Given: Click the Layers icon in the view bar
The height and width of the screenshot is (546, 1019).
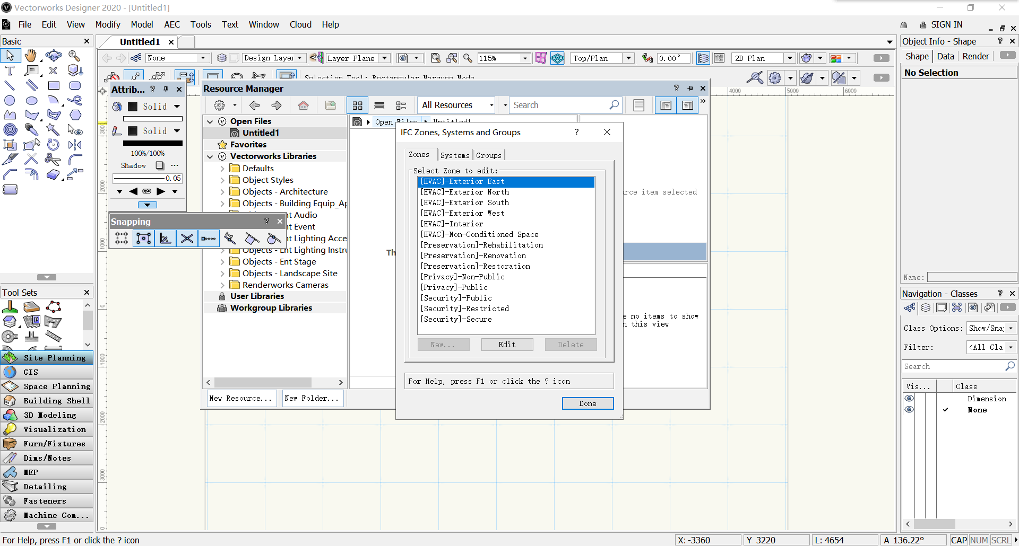Looking at the screenshot, I should point(222,58).
